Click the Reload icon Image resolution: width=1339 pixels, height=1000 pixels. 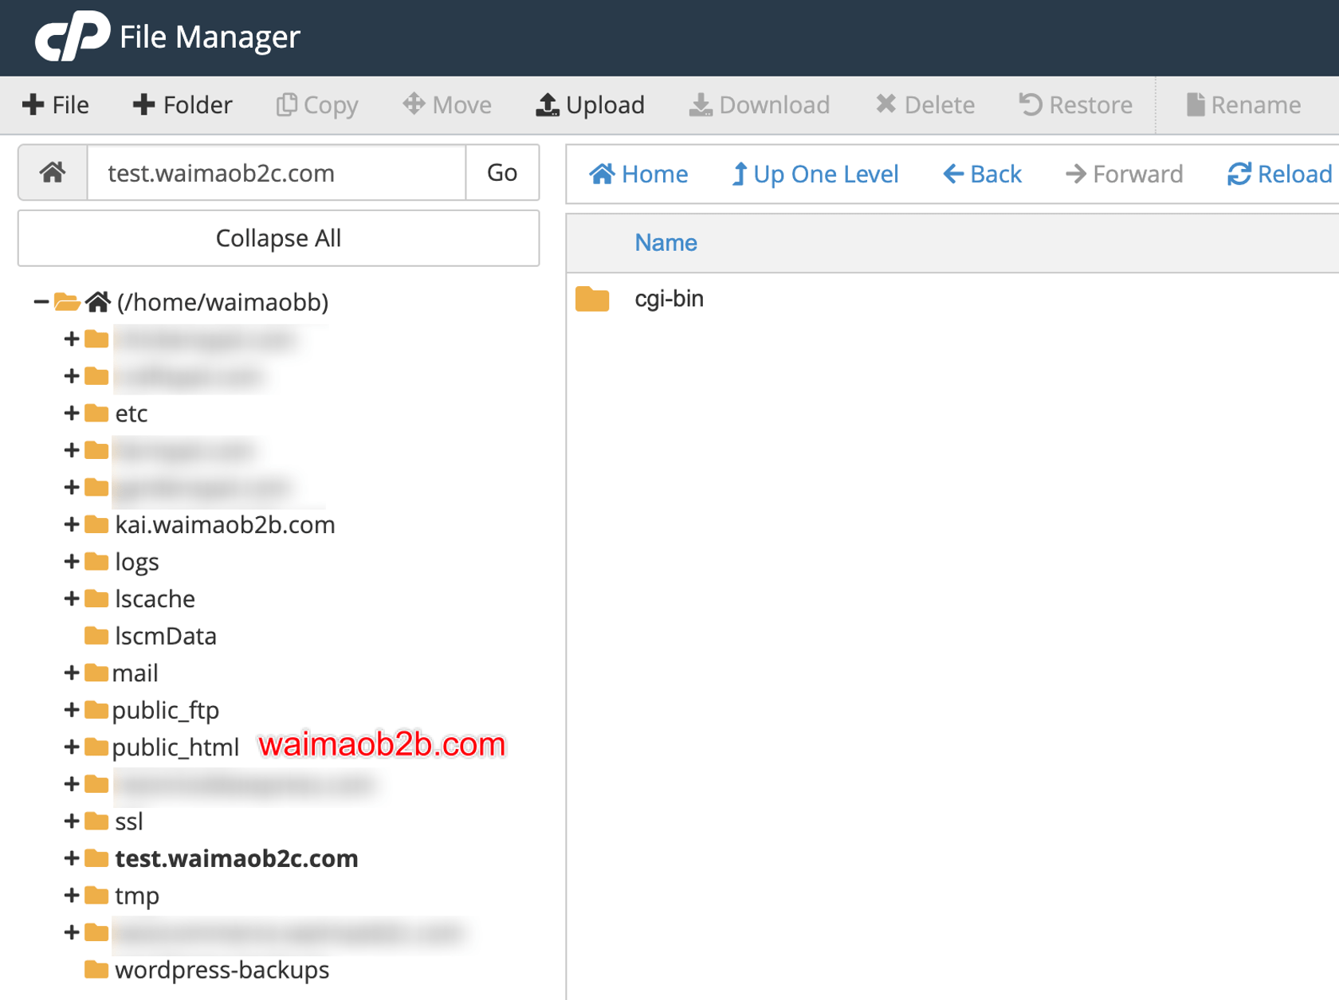1239,174
